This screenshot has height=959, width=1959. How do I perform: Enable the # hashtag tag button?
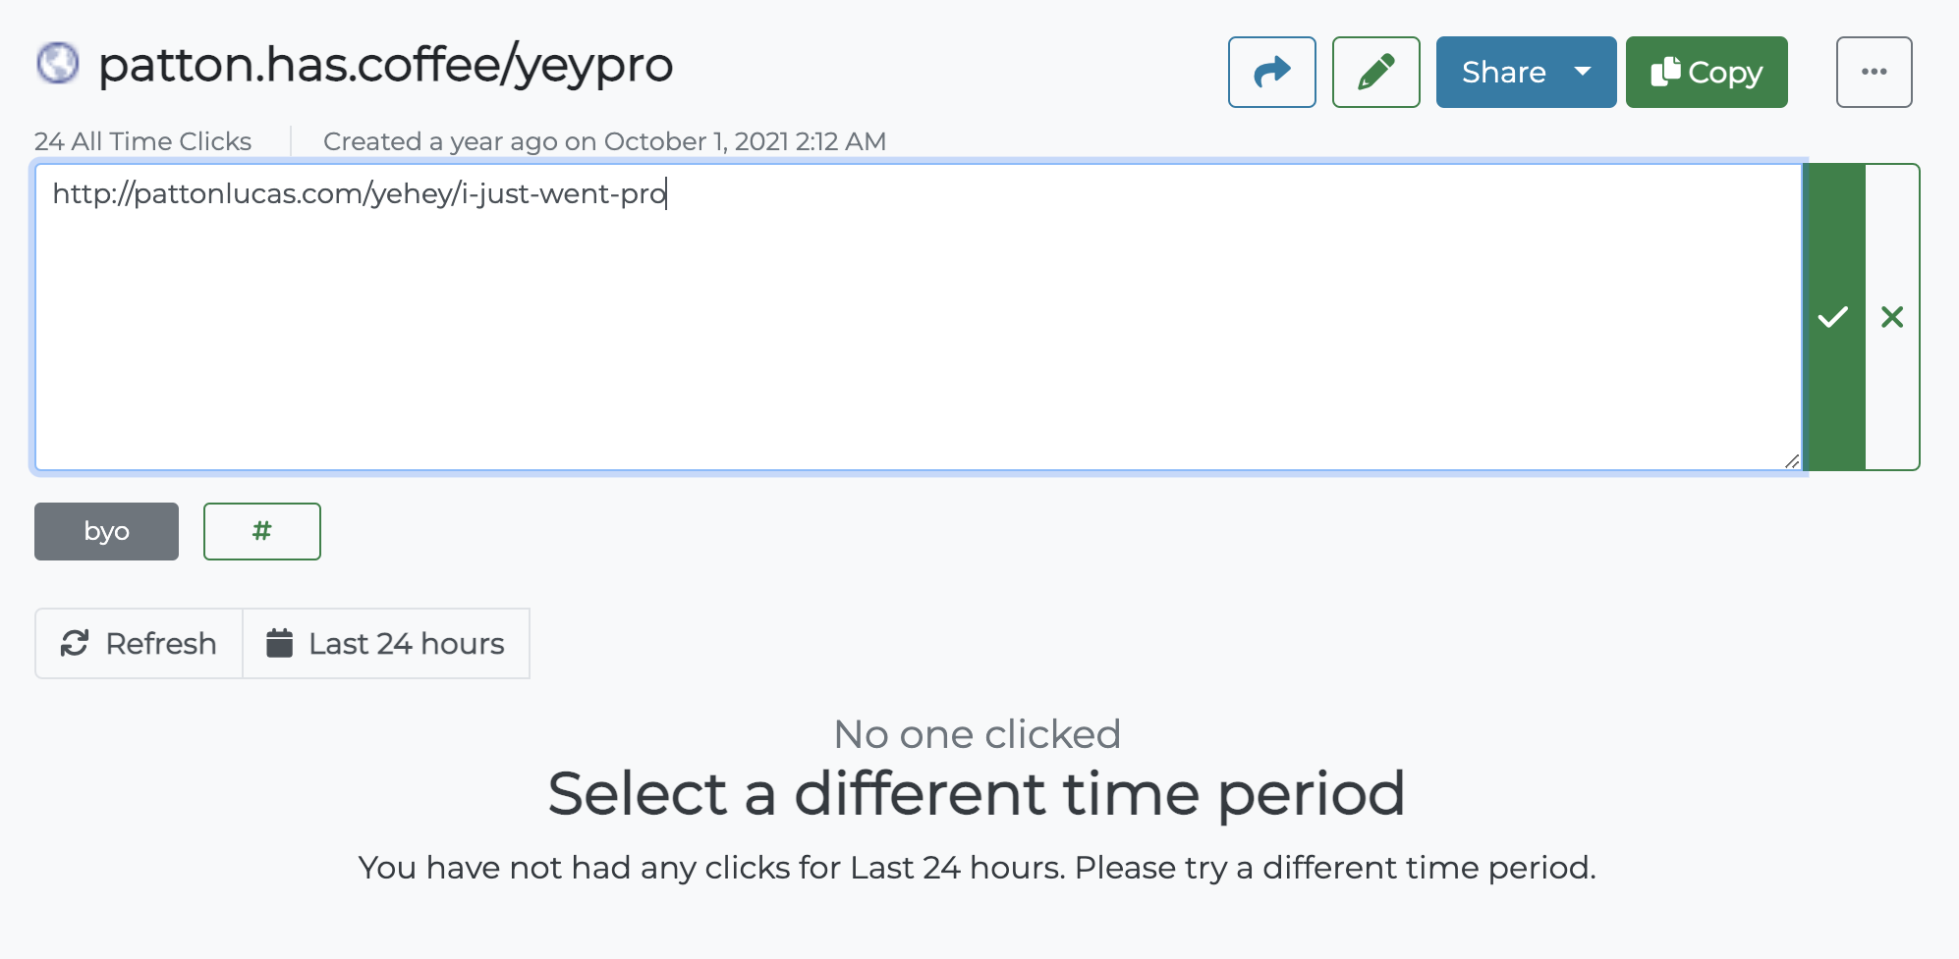[x=261, y=531]
